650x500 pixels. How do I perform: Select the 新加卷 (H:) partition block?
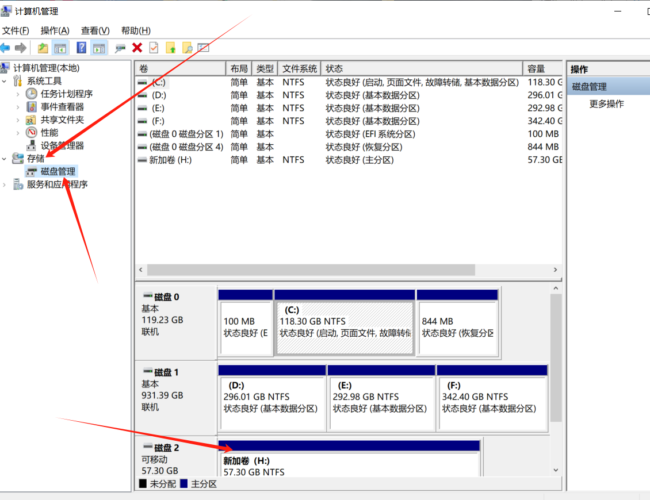coord(349,459)
